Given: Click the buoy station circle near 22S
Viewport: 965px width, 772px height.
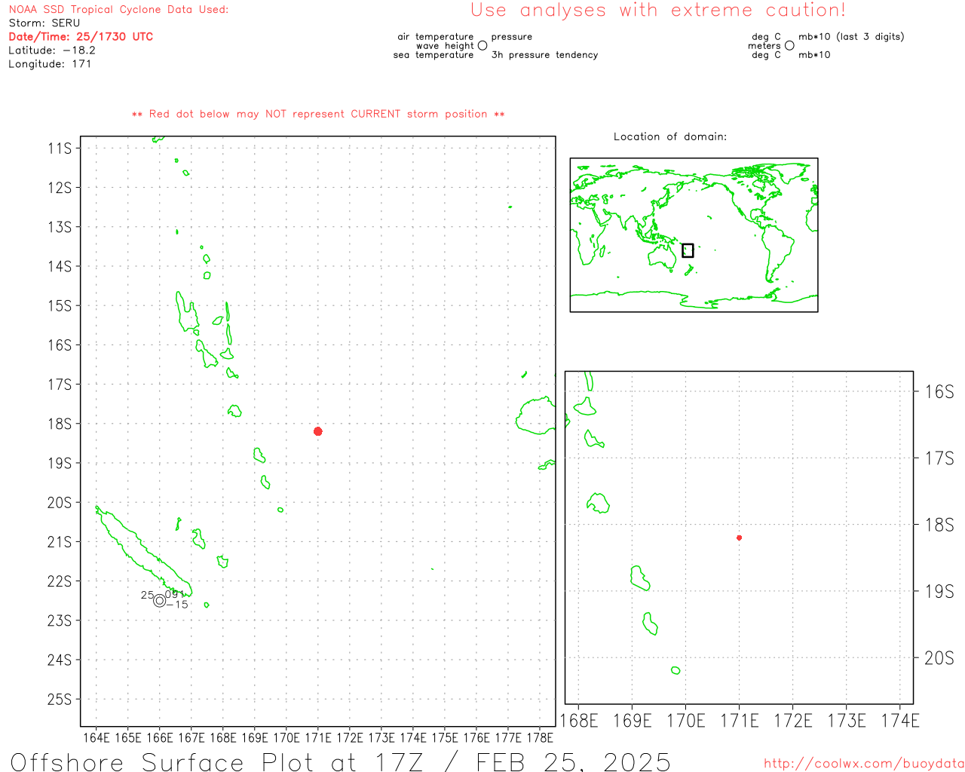Looking at the screenshot, I should pos(159,601).
